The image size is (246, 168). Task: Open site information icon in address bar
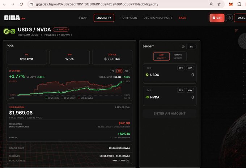31,4
